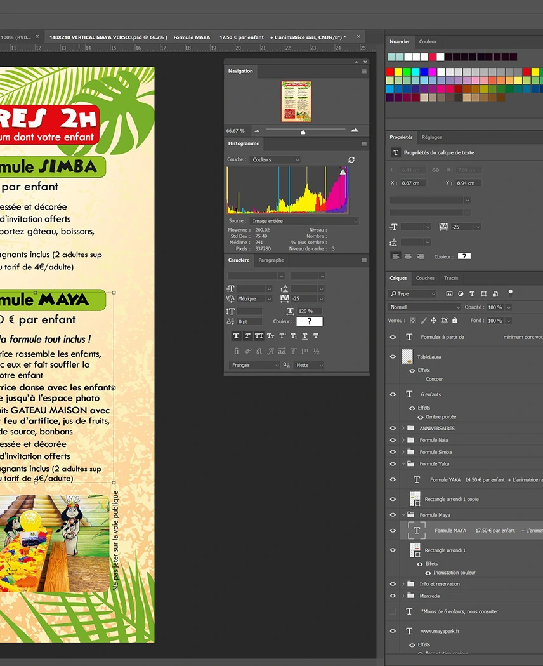The height and width of the screenshot is (666, 543).
Task: Open the blend mode Normal dropdown
Action: coord(424,307)
